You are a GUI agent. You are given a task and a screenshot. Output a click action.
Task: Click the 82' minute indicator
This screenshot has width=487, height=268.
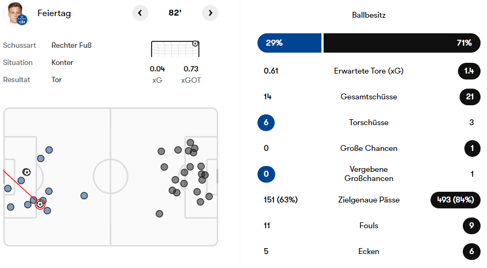coord(175,13)
